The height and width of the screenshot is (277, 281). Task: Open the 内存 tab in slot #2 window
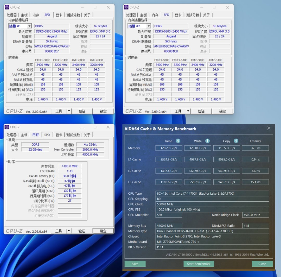155,15
